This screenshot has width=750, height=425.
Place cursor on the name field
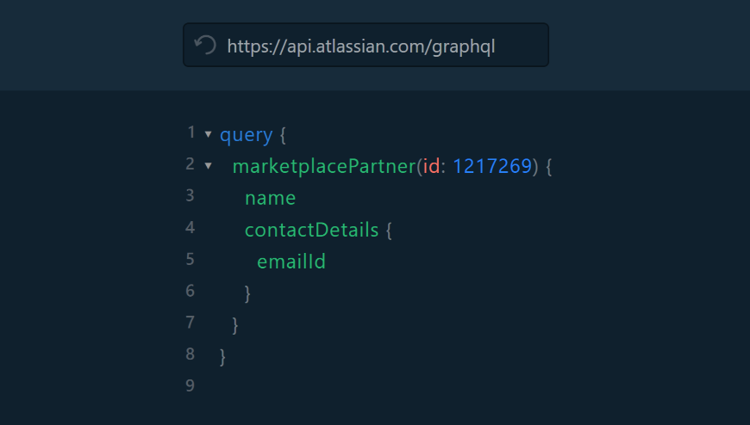pyautogui.click(x=270, y=198)
